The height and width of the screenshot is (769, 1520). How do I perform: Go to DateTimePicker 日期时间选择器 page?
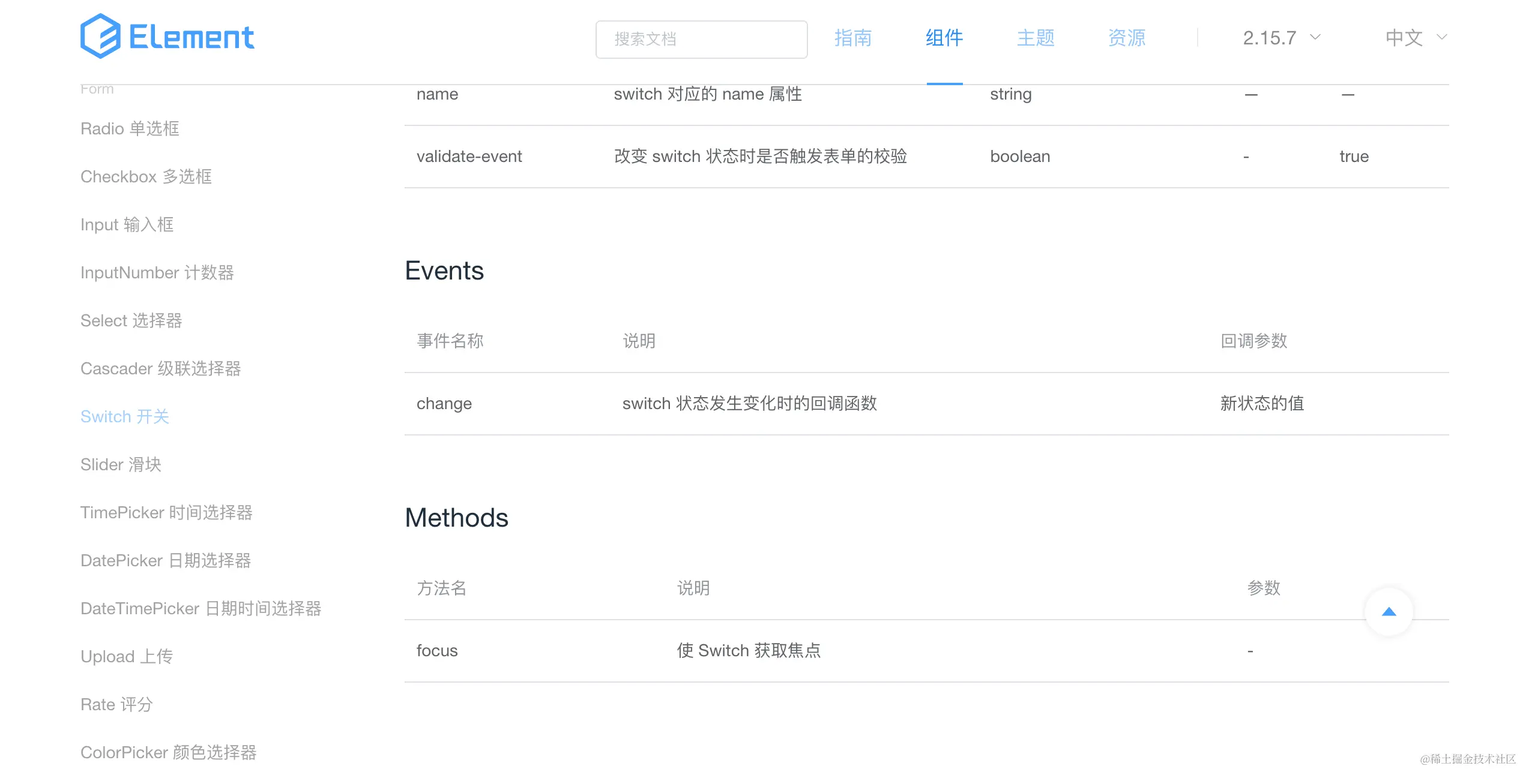point(201,608)
